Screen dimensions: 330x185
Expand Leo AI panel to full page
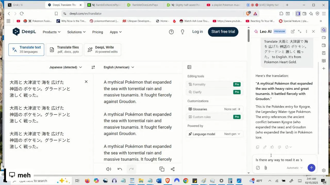300,31
